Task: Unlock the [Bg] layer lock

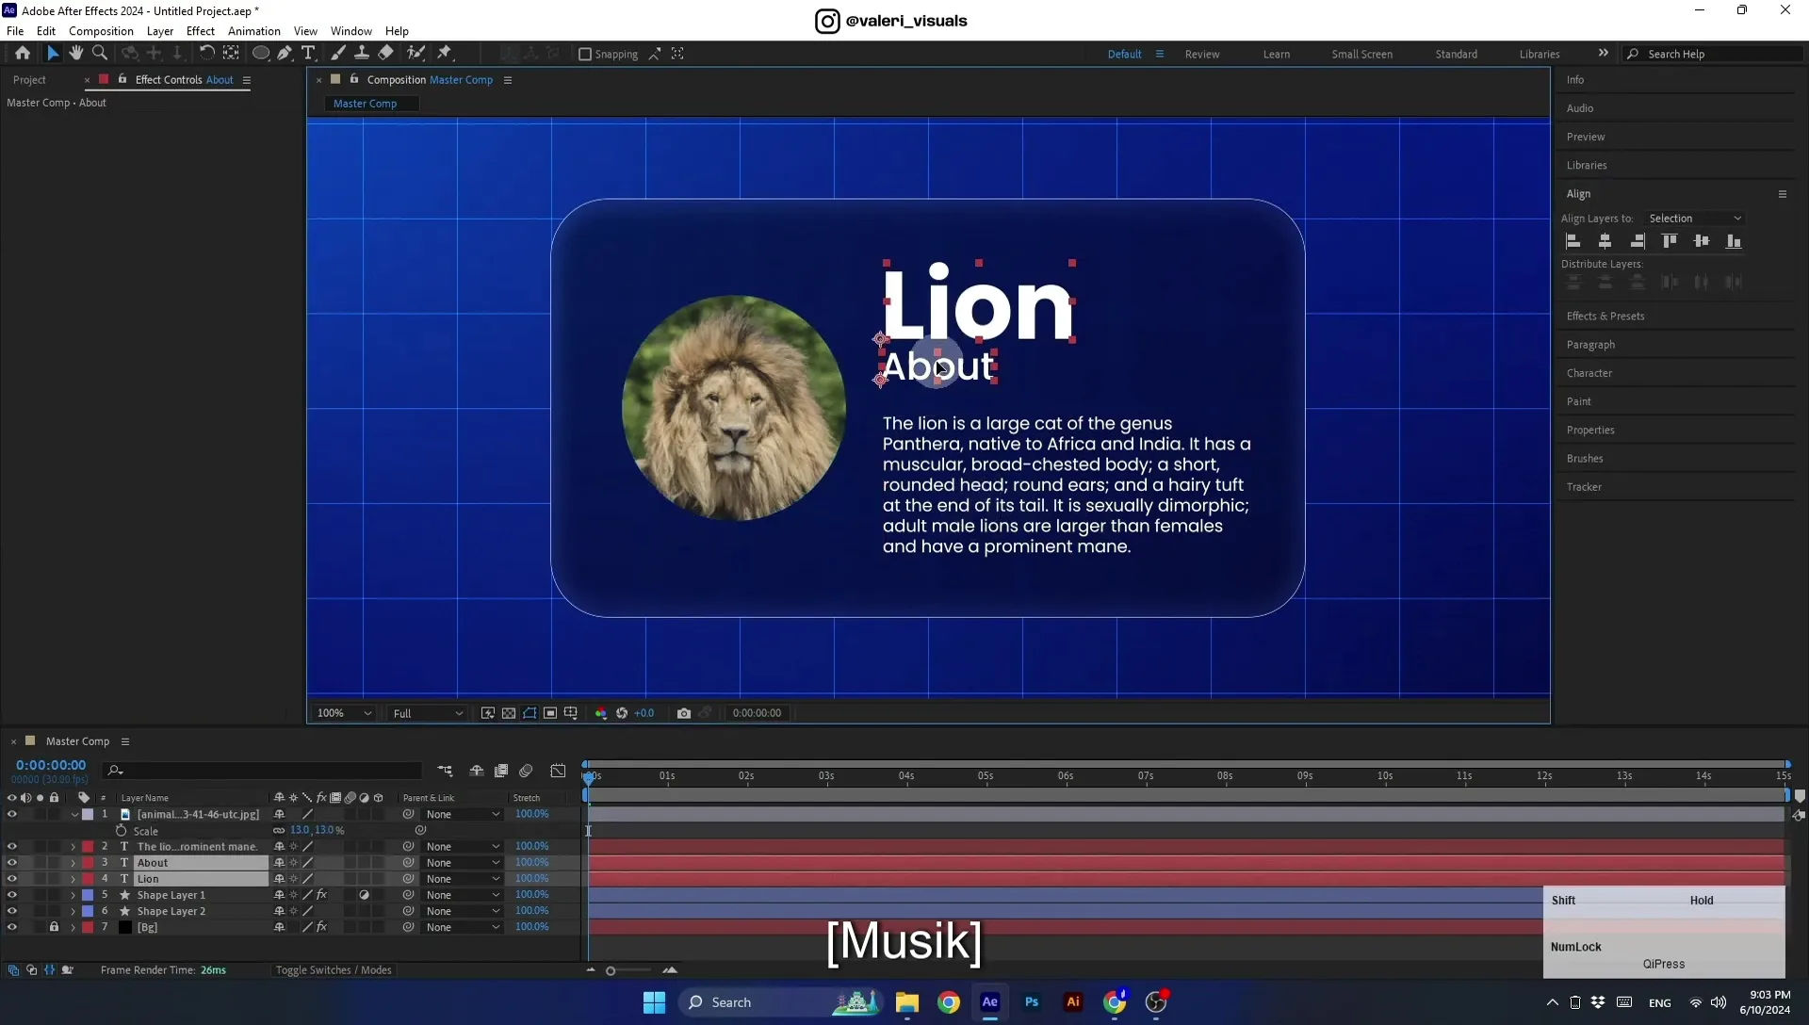Action: [54, 927]
